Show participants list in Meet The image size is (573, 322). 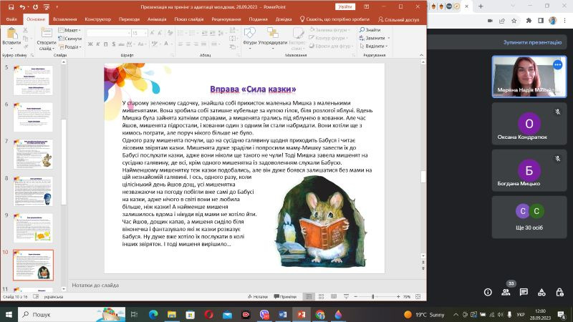506,292
